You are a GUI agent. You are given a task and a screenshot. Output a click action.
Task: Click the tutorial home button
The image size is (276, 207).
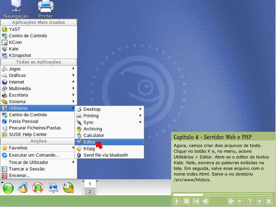click(259, 201)
